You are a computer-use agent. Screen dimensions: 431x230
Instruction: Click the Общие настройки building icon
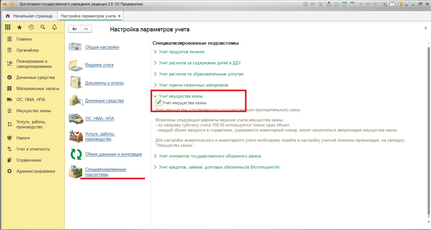click(75, 47)
